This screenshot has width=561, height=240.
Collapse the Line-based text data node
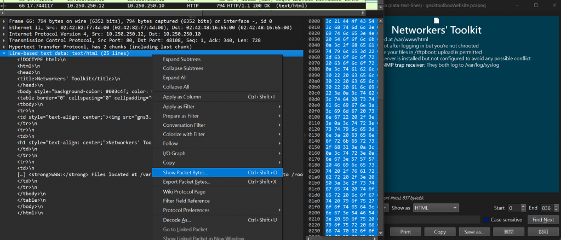(4, 53)
